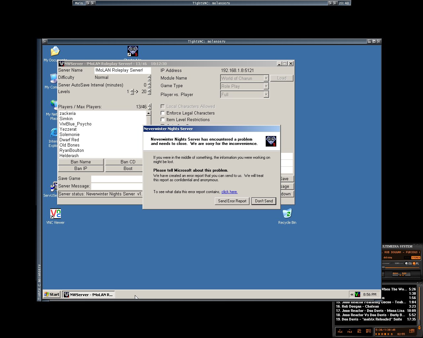Open MISC OPTS in the playlist
This screenshot has width=423, height=338.
click(368, 331)
